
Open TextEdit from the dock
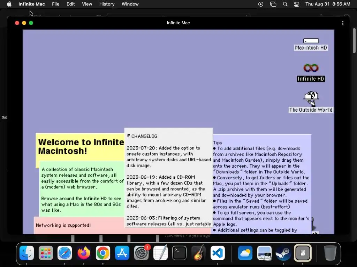click(x=160, y=253)
